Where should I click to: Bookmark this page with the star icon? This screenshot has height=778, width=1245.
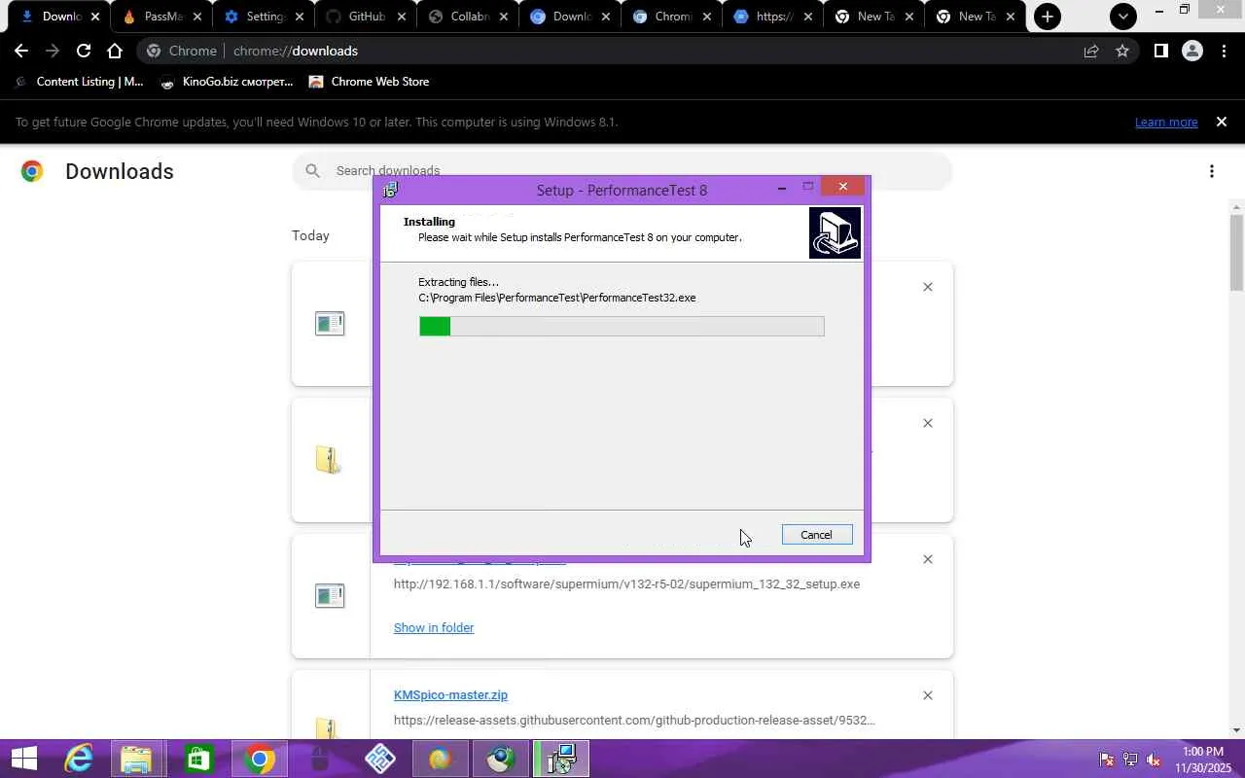1122,51
